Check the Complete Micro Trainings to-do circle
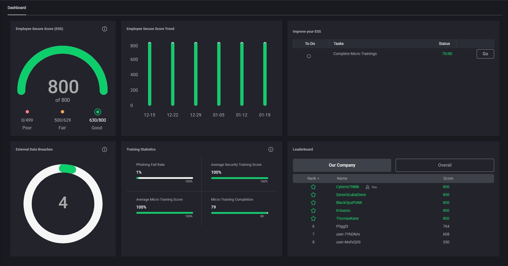The height and width of the screenshot is (266, 508). point(309,56)
